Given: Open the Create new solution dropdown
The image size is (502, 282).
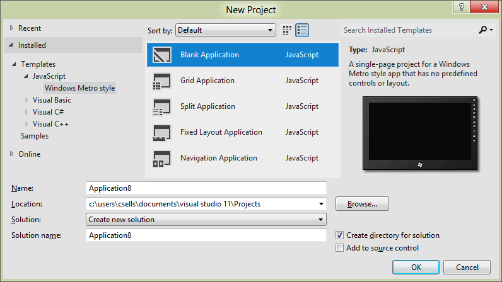Looking at the screenshot, I should pyautogui.click(x=206, y=220).
